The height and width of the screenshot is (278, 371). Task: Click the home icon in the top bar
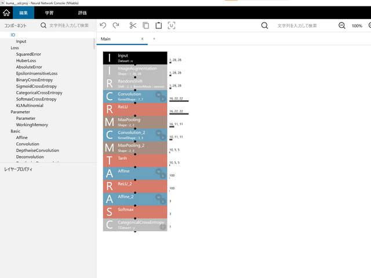tap(8, 12)
